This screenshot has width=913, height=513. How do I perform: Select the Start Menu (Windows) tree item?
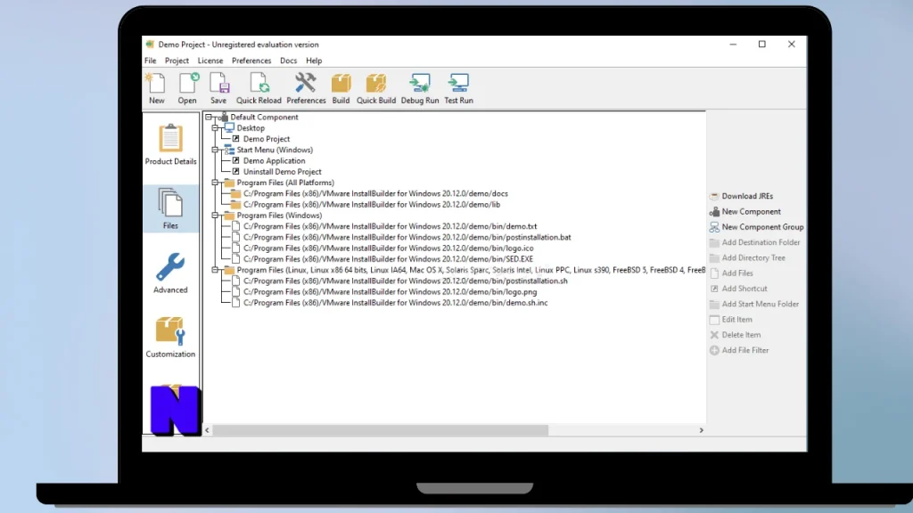[x=275, y=150]
